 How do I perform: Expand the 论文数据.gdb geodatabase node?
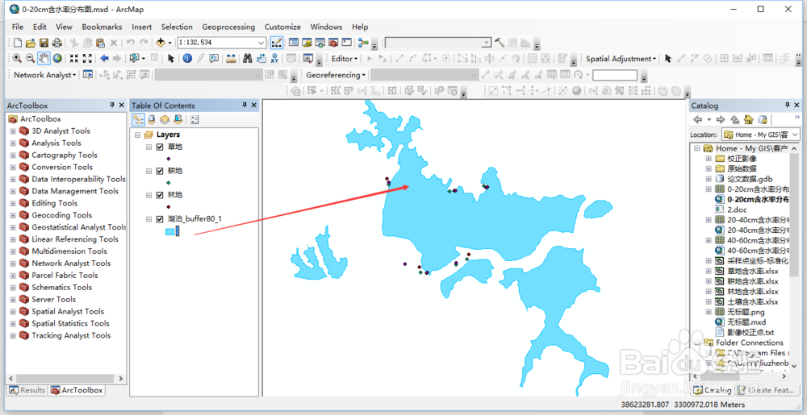(709, 179)
